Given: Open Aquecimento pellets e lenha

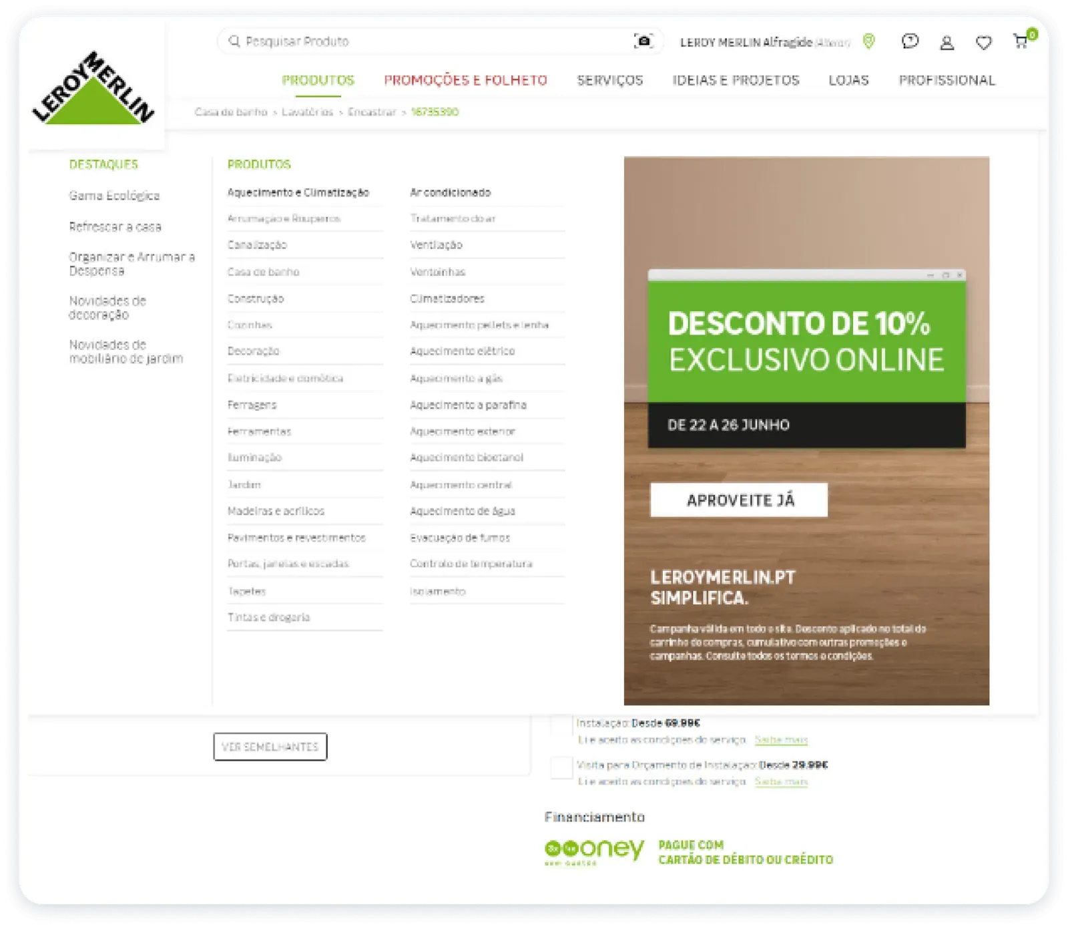Looking at the screenshot, I should [x=479, y=325].
